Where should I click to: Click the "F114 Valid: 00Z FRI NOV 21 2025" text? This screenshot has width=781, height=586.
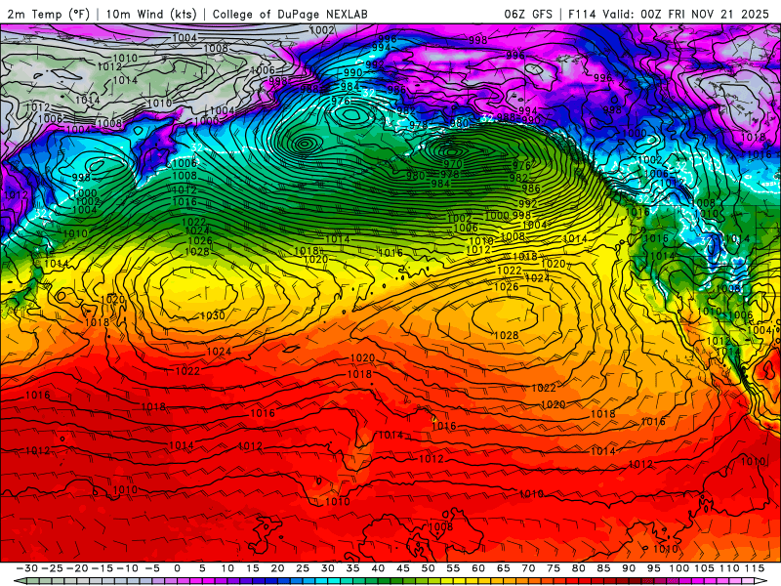(x=669, y=14)
